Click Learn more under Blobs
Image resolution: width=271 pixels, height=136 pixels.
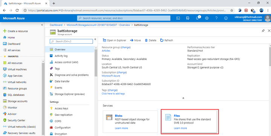pos(121,128)
